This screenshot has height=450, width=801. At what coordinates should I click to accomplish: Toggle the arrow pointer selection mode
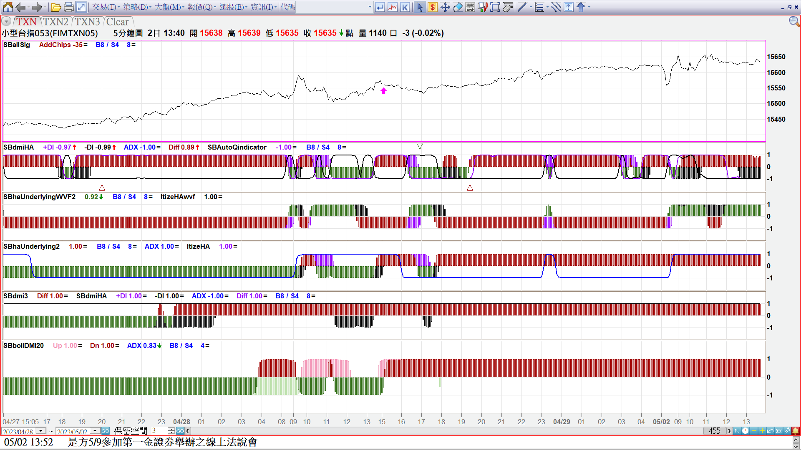(420, 7)
